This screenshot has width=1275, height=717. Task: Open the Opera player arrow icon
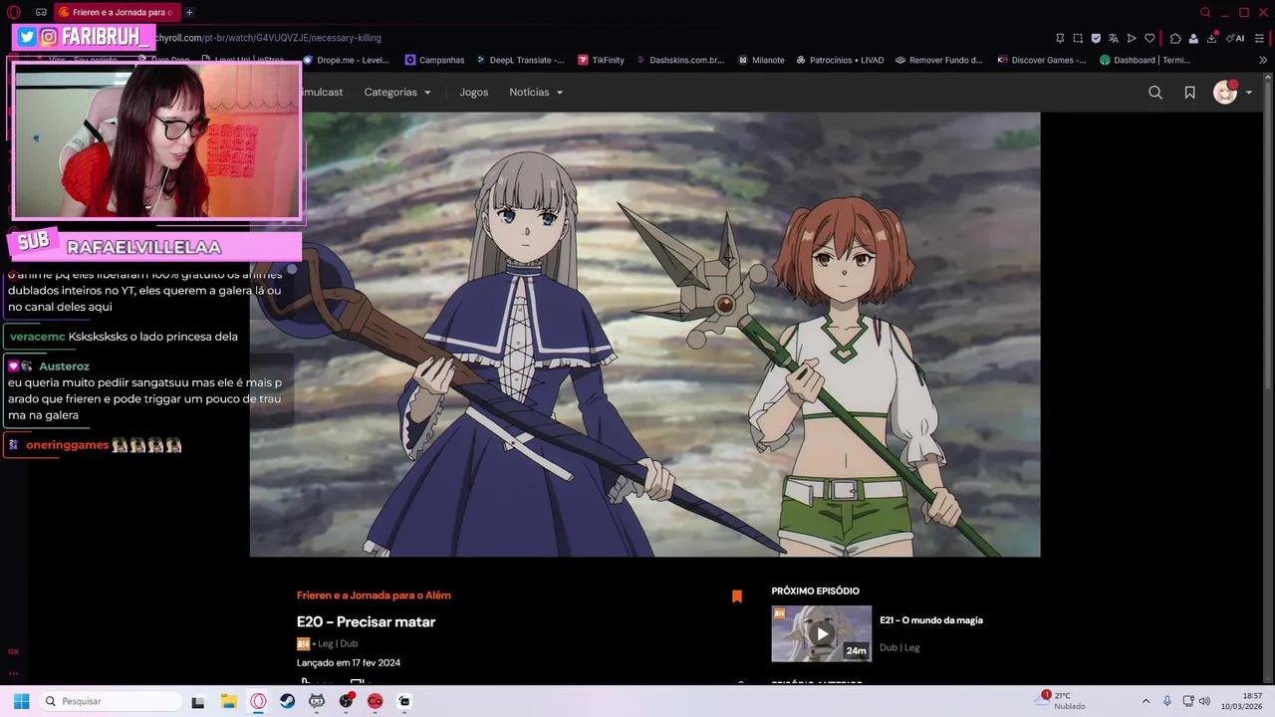point(1132,38)
